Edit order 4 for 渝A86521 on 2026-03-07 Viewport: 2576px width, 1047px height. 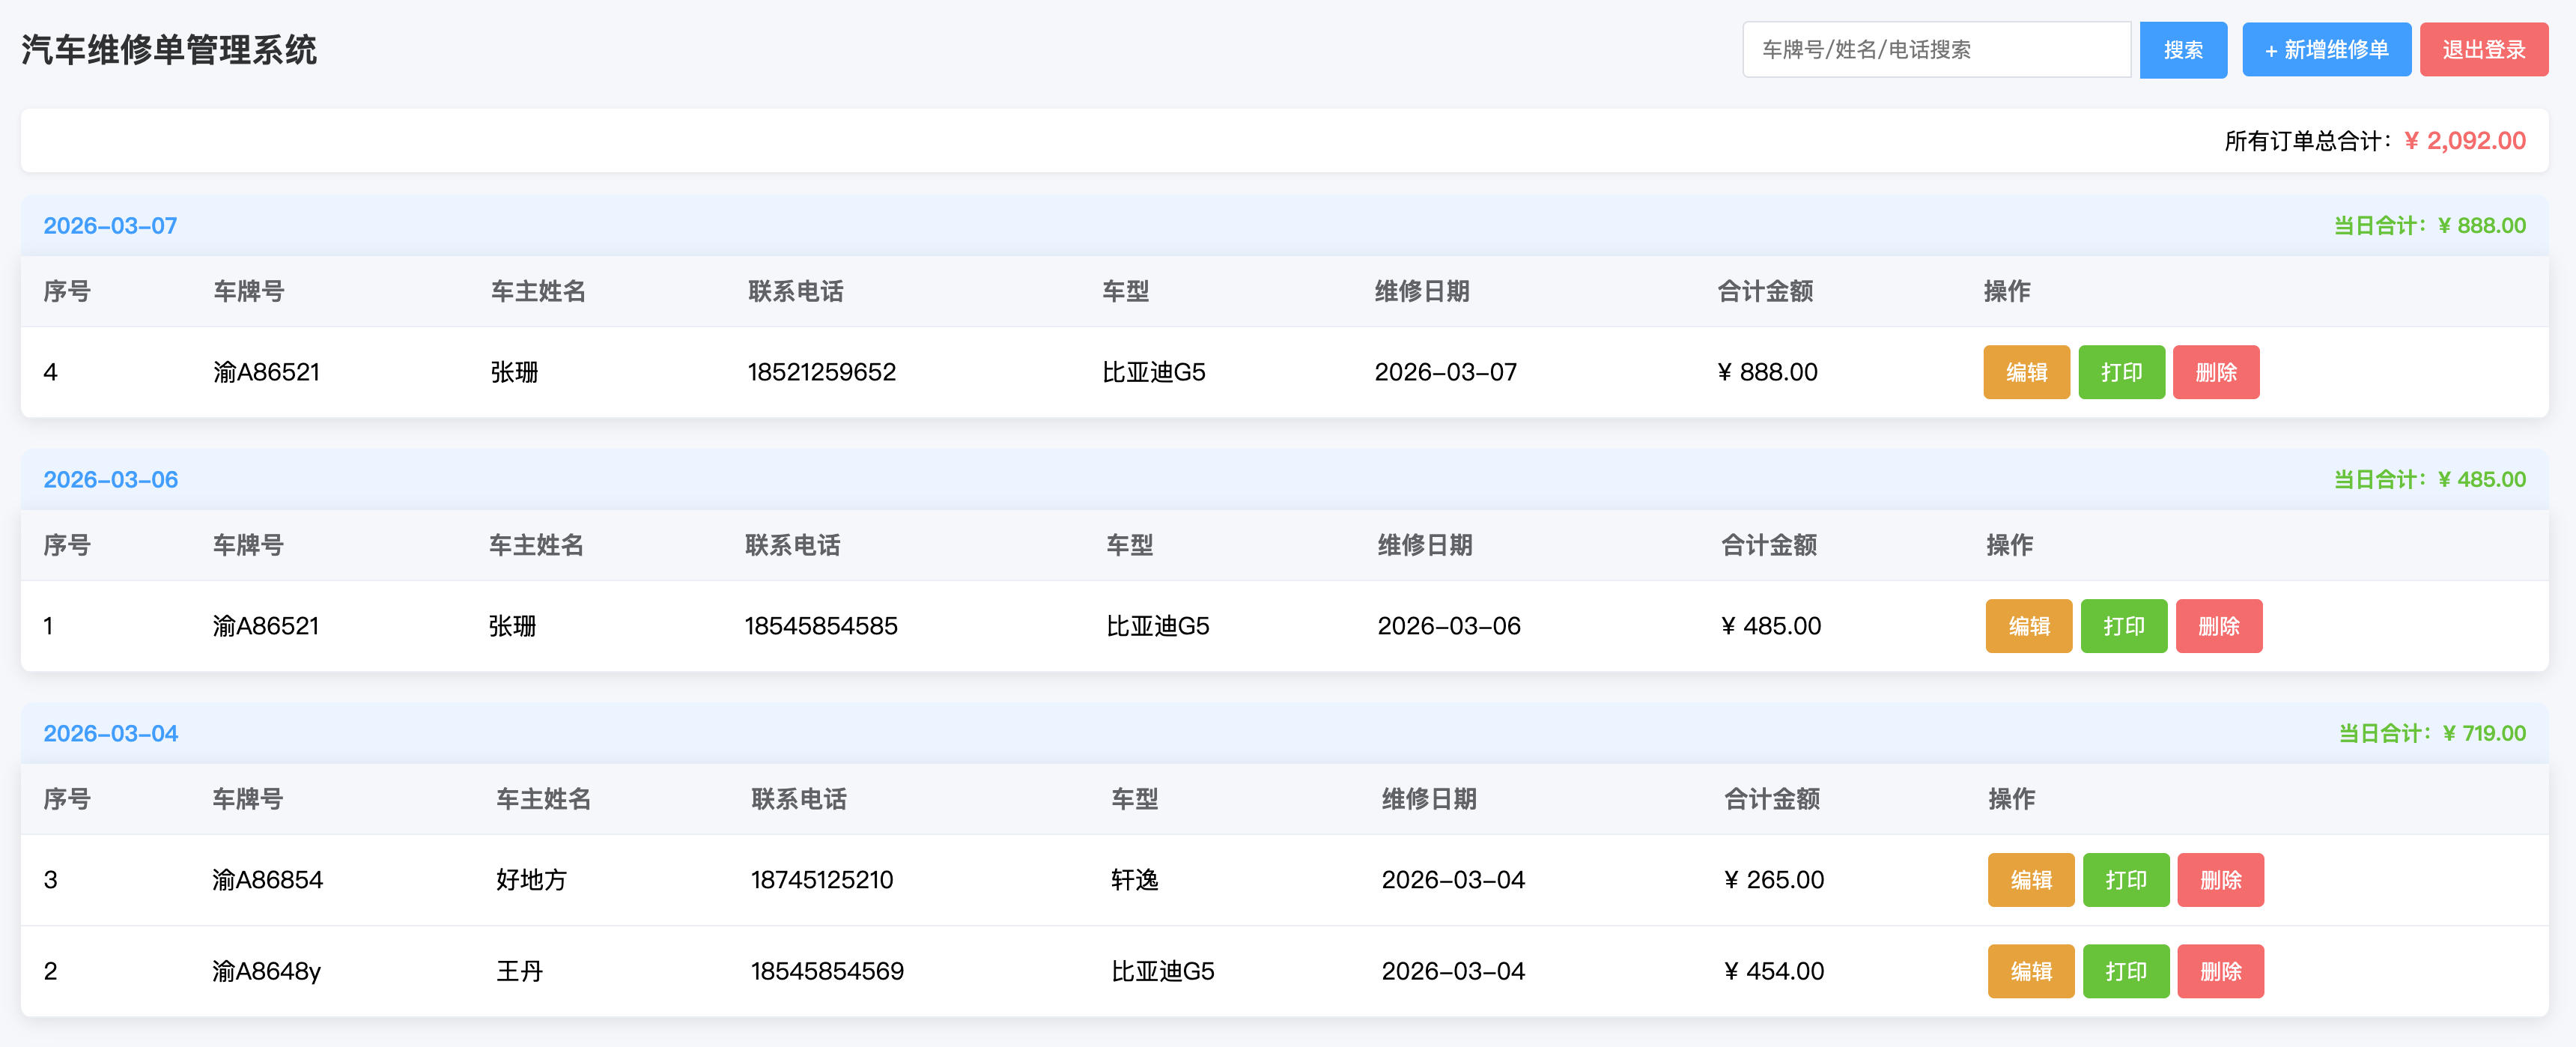[2026, 372]
